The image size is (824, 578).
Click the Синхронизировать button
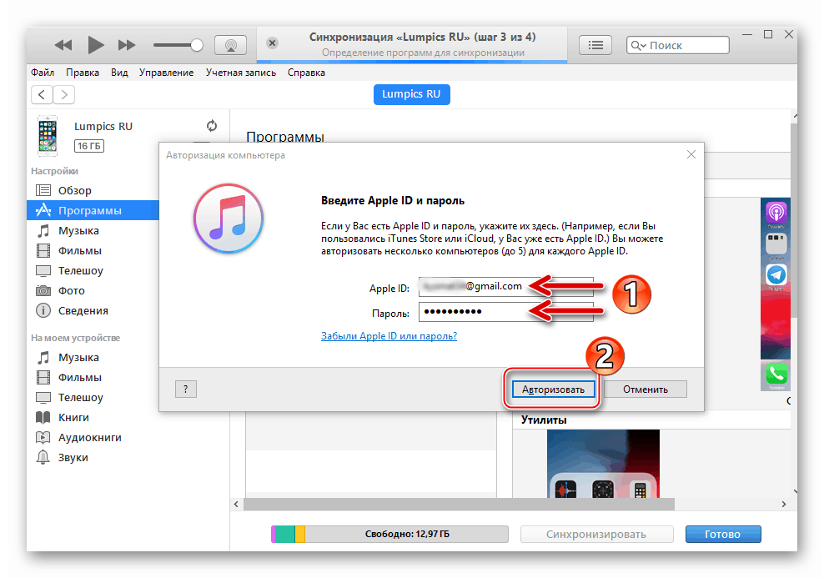coord(596,534)
